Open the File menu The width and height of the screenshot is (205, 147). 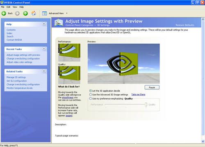(2, 7)
